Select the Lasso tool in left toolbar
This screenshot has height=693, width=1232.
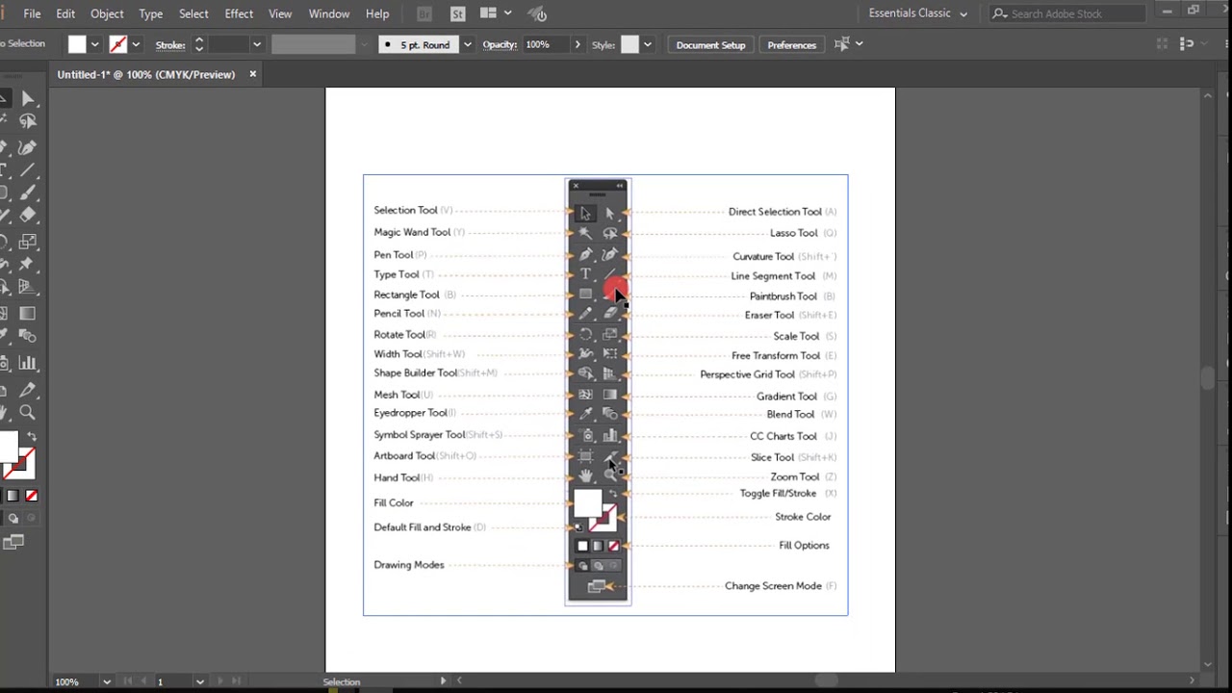[27, 121]
